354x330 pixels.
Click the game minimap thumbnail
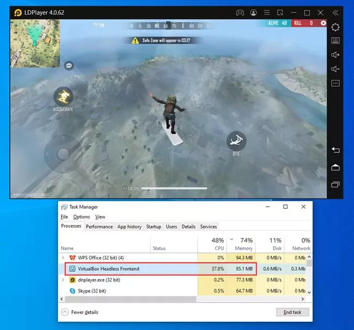[x=35, y=44]
